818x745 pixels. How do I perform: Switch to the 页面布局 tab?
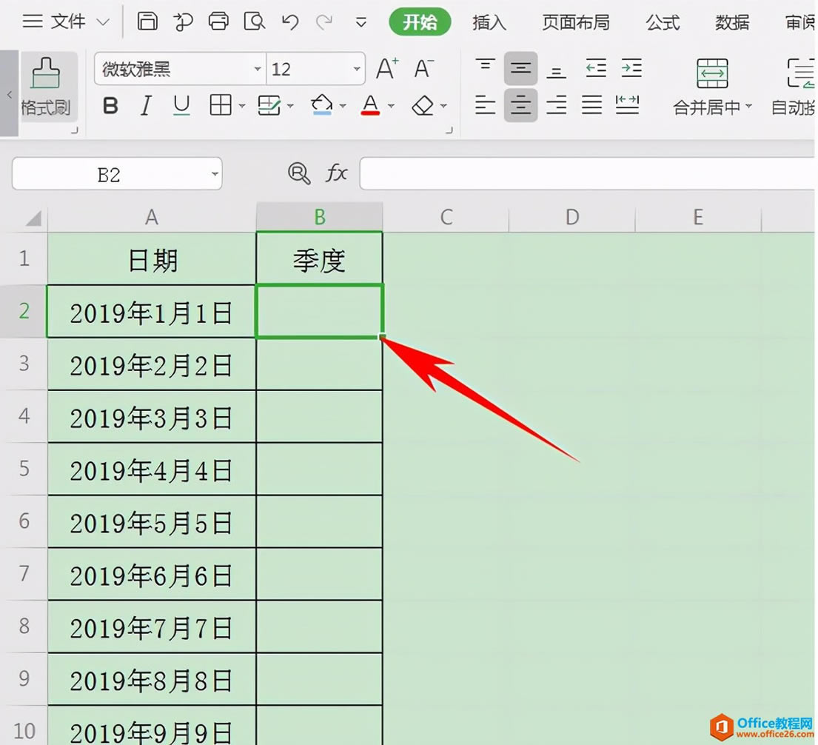pos(576,22)
